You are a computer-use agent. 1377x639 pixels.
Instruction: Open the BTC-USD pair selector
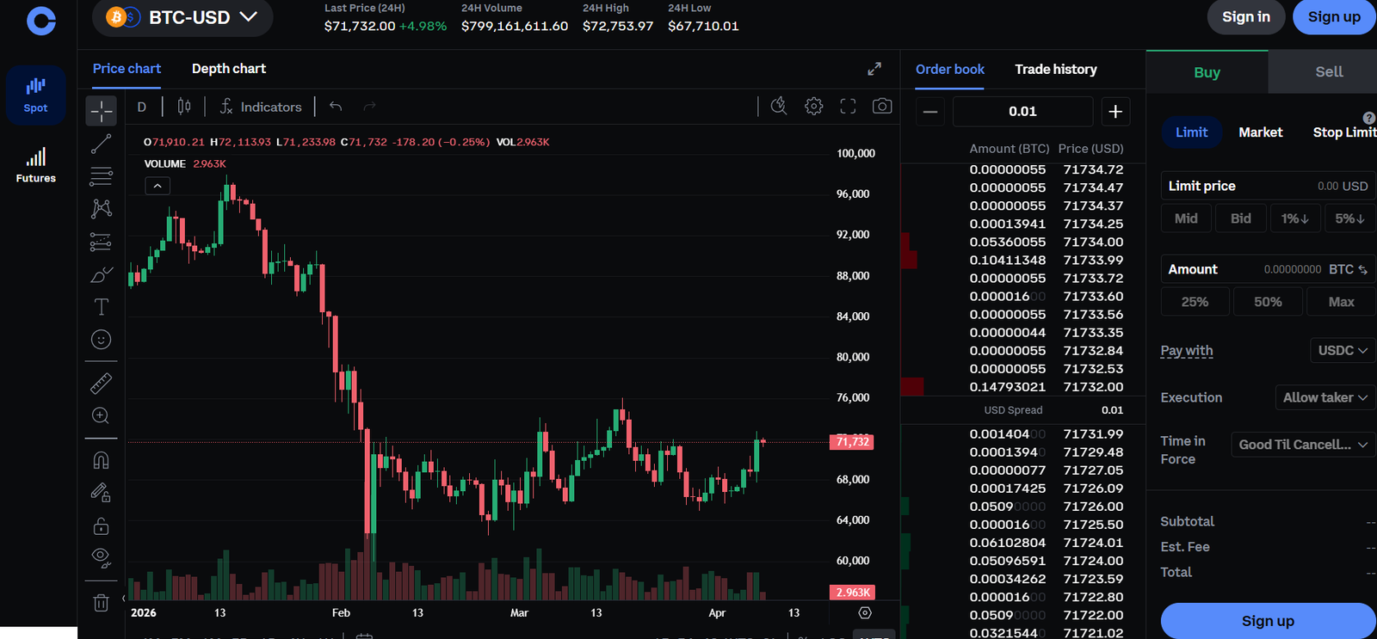[x=182, y=17]
